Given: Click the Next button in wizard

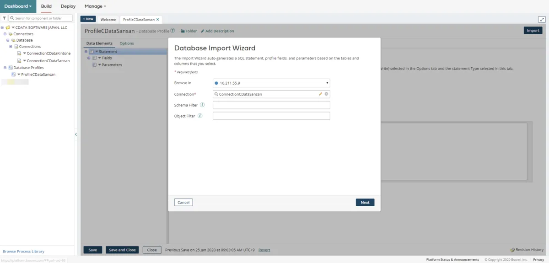Looking at the screenshot, I should tap(365, 202).
